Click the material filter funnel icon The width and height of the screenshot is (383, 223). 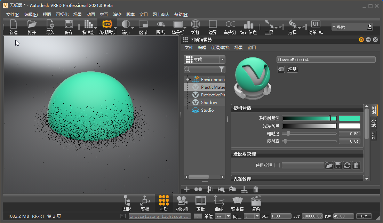222,69
